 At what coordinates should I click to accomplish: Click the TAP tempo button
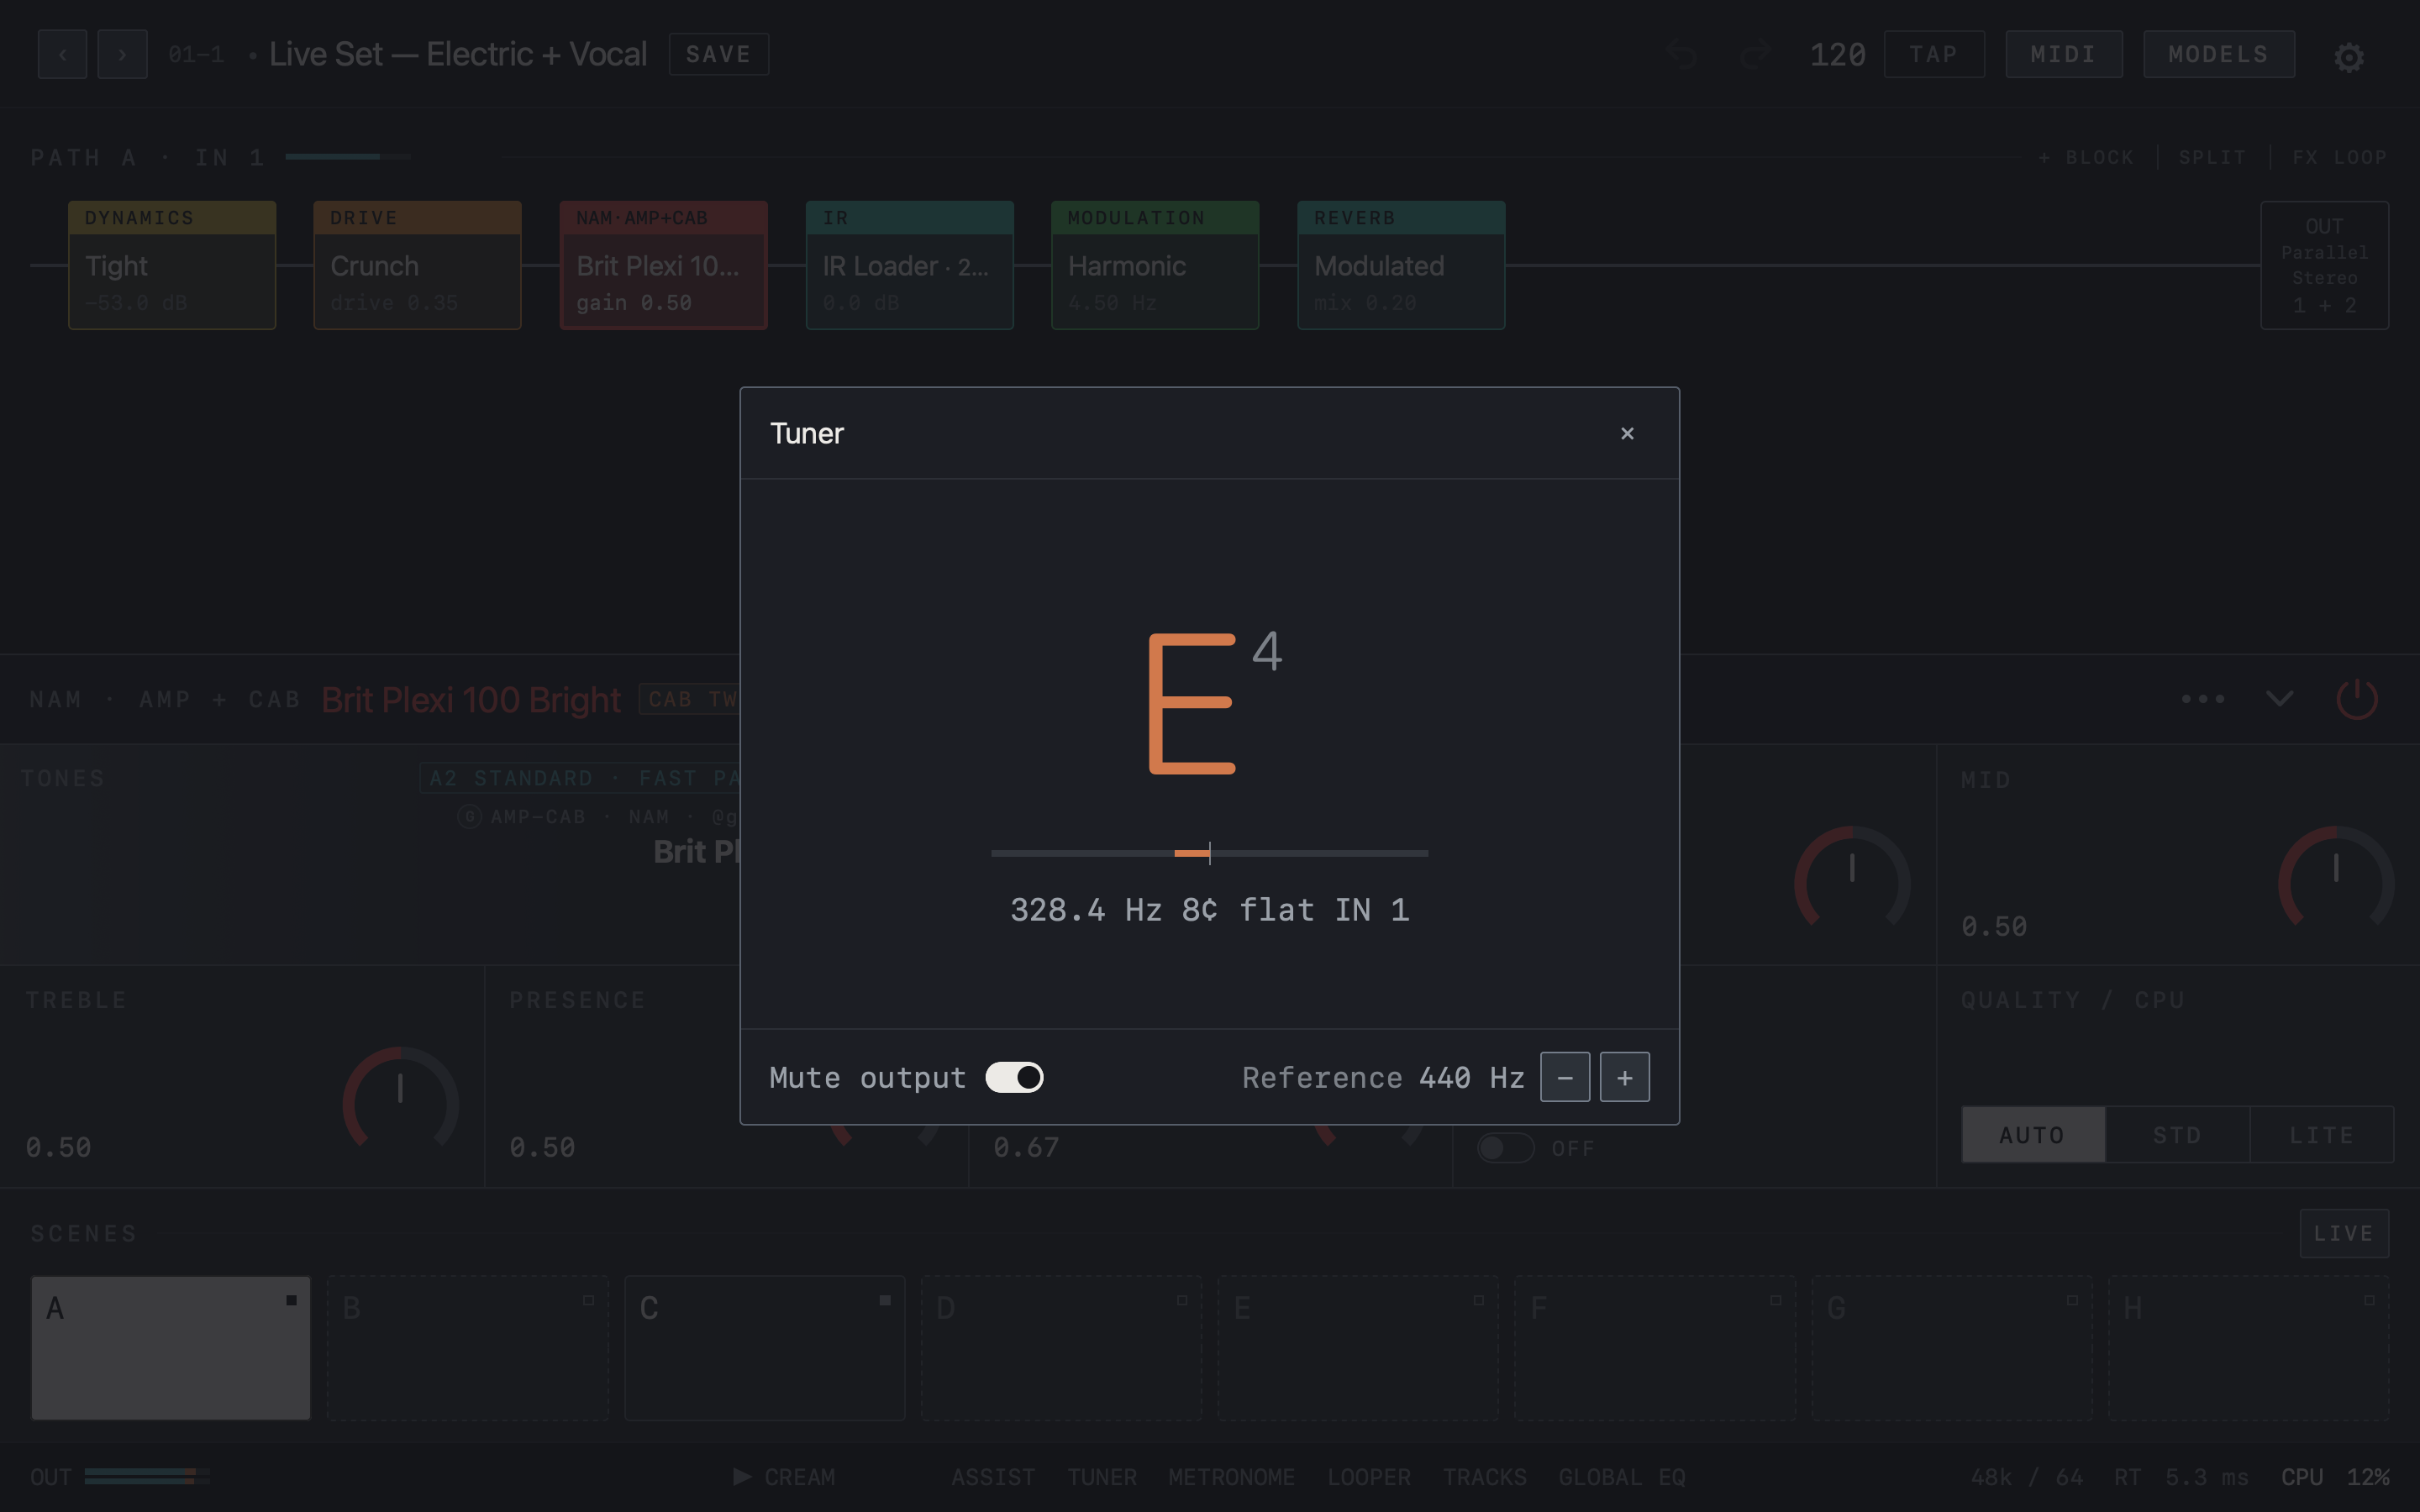(x=1934, y=54)
